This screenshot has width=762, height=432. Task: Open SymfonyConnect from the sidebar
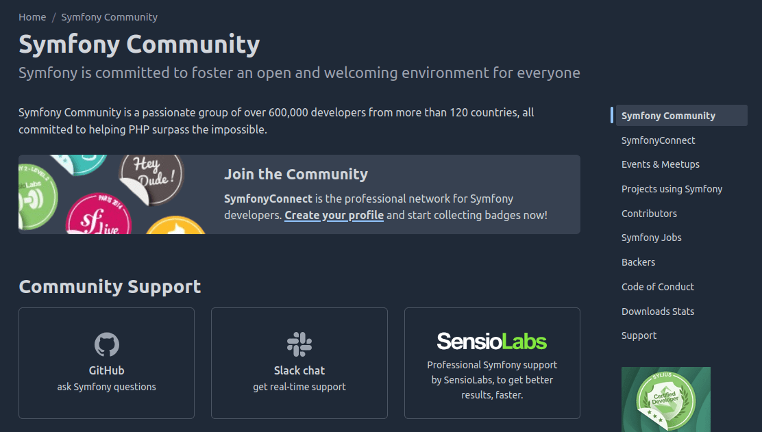tap(658, 140)
